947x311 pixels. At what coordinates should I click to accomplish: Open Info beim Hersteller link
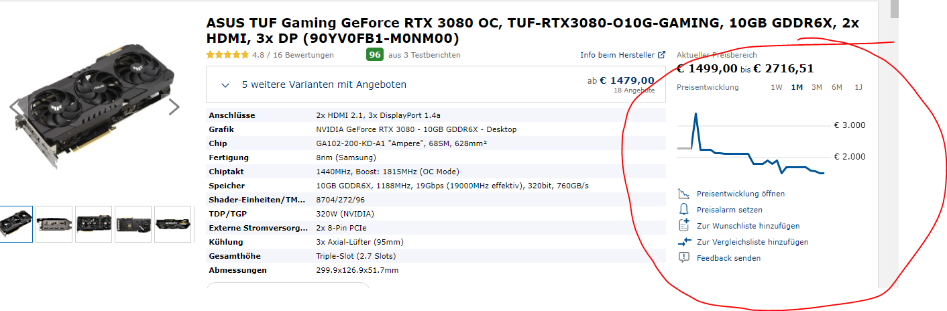617,55
